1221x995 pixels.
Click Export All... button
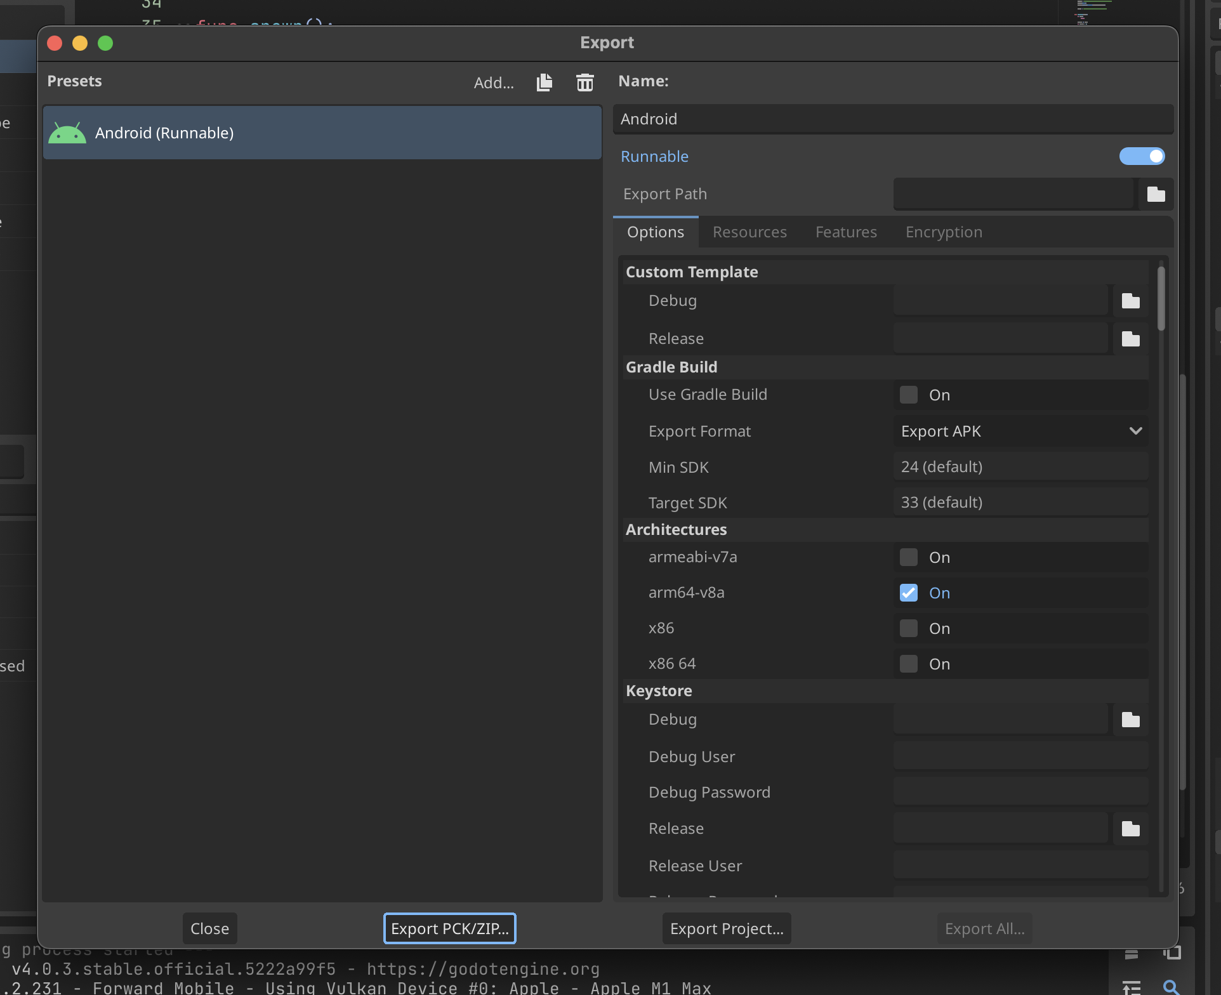point(984,928)
